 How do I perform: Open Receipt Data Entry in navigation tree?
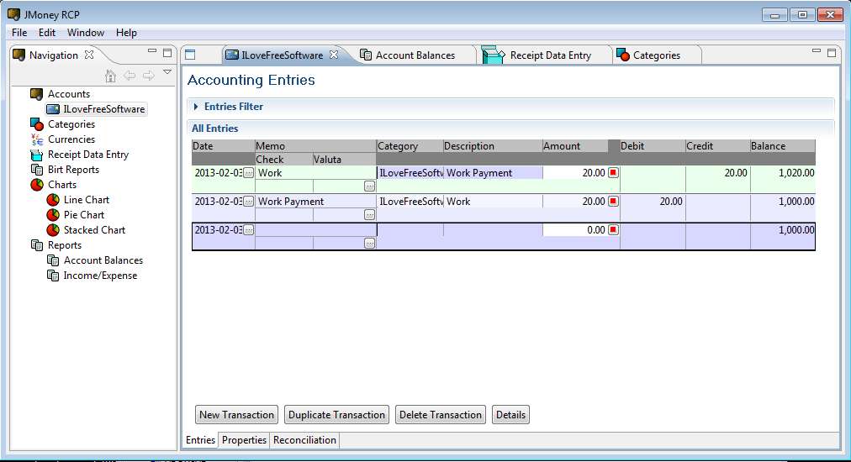click(x=88, y=155)
